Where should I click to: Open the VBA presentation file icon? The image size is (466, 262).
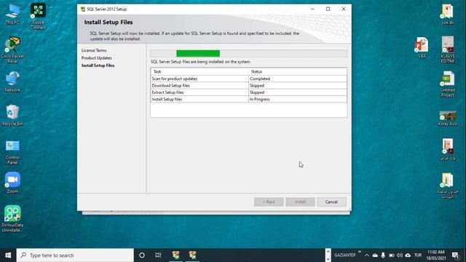pyautogui.click(x=422, y=47)
